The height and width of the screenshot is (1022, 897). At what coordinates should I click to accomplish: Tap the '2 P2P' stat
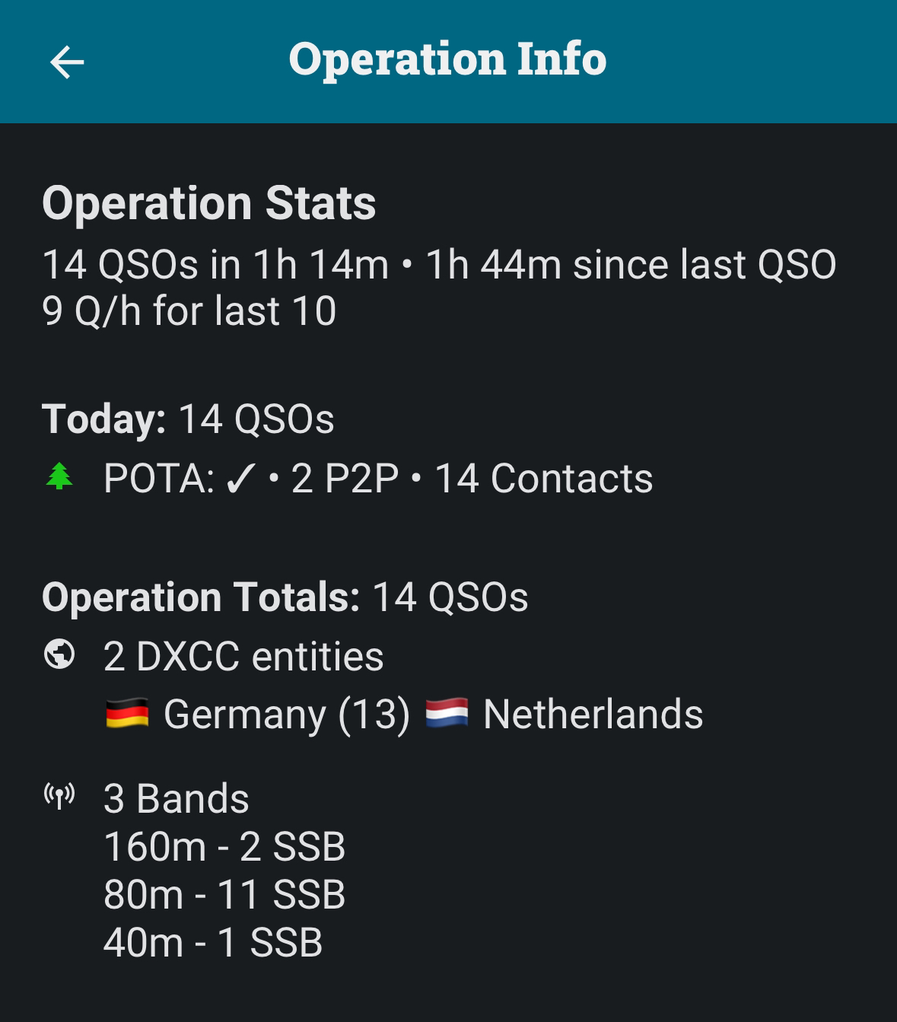click(x=345, y=479)
